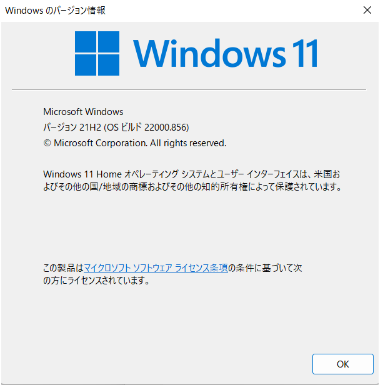Click the "バージョン 21H2" version text
The width and height of the screenshot is (383, 385).
[72, 127]
